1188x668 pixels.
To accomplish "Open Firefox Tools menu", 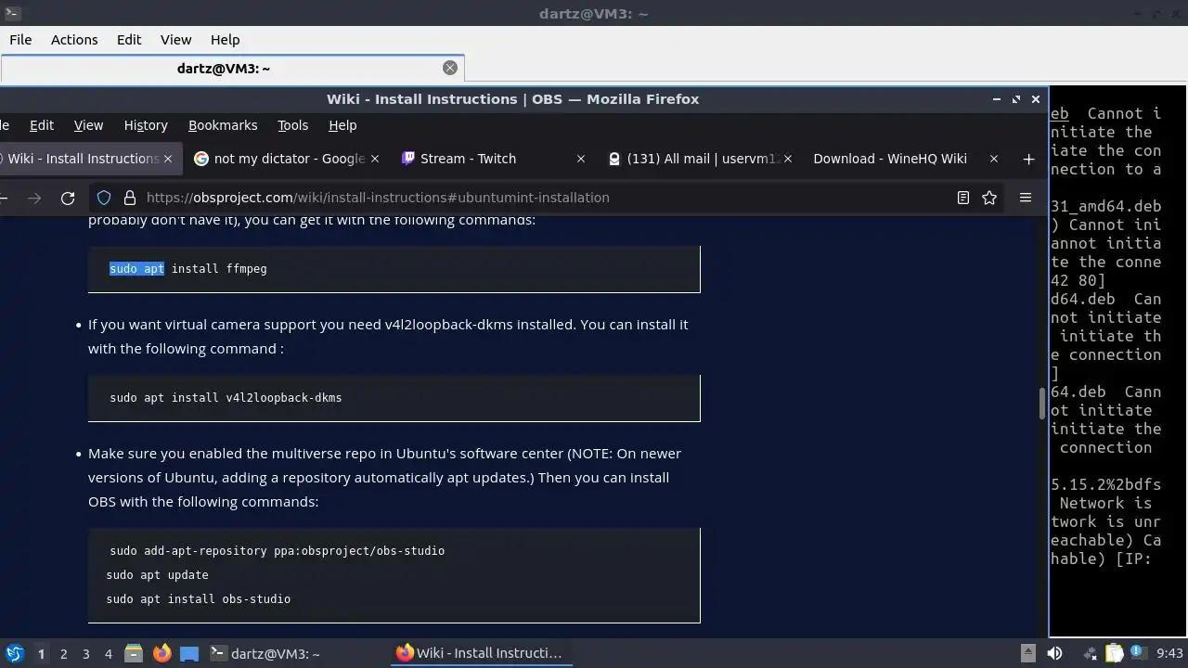I will (292, 125).
